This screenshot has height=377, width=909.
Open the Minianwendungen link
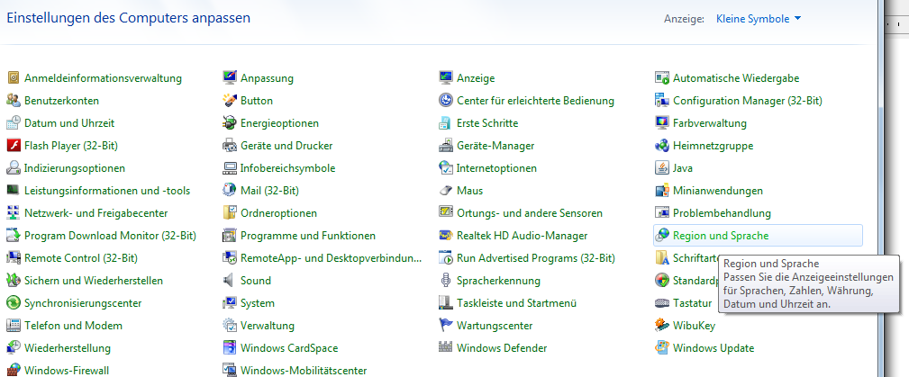(718, 191)
